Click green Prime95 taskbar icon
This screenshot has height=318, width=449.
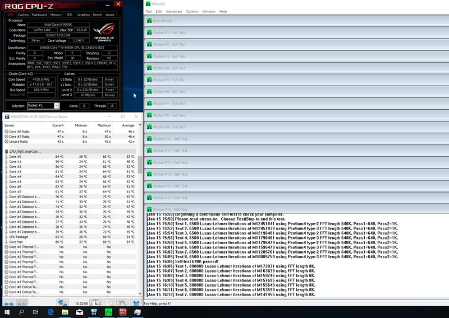point(108,312)
